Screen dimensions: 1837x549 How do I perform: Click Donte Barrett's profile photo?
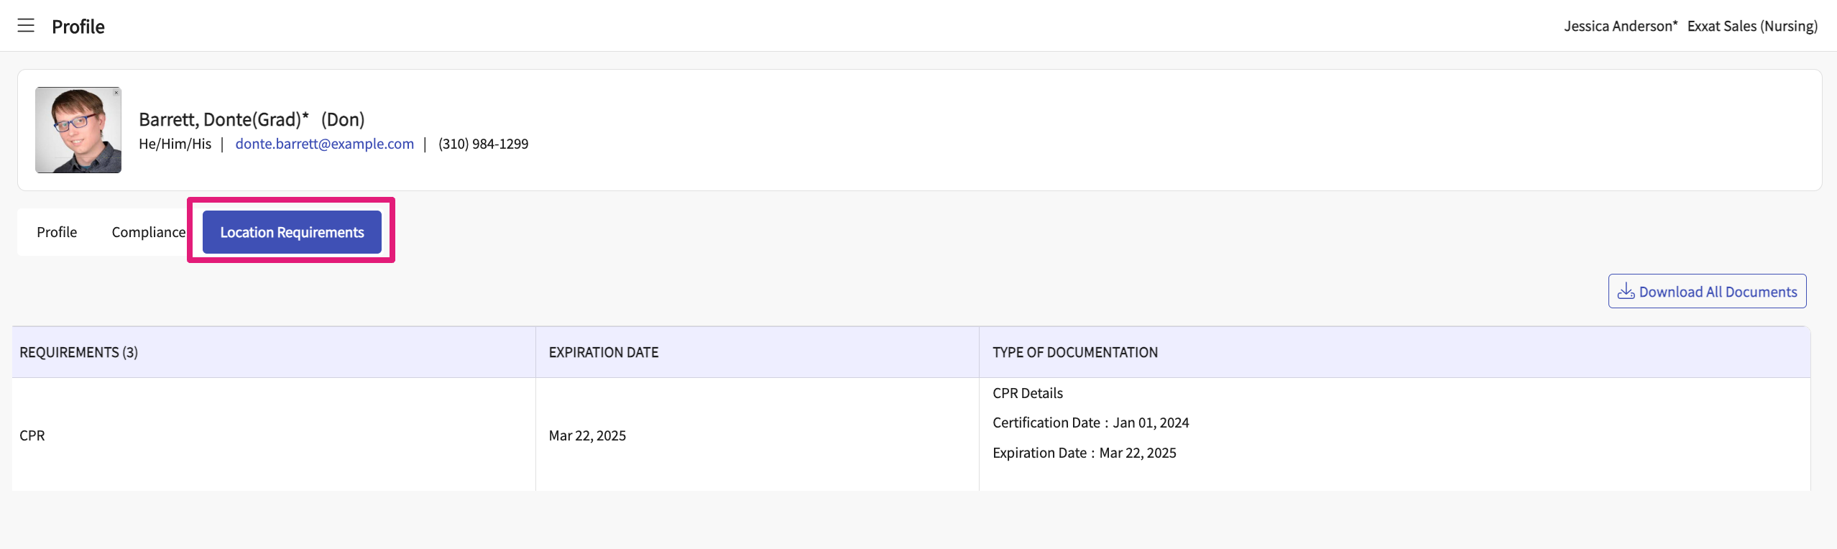[x=78, y=131]
